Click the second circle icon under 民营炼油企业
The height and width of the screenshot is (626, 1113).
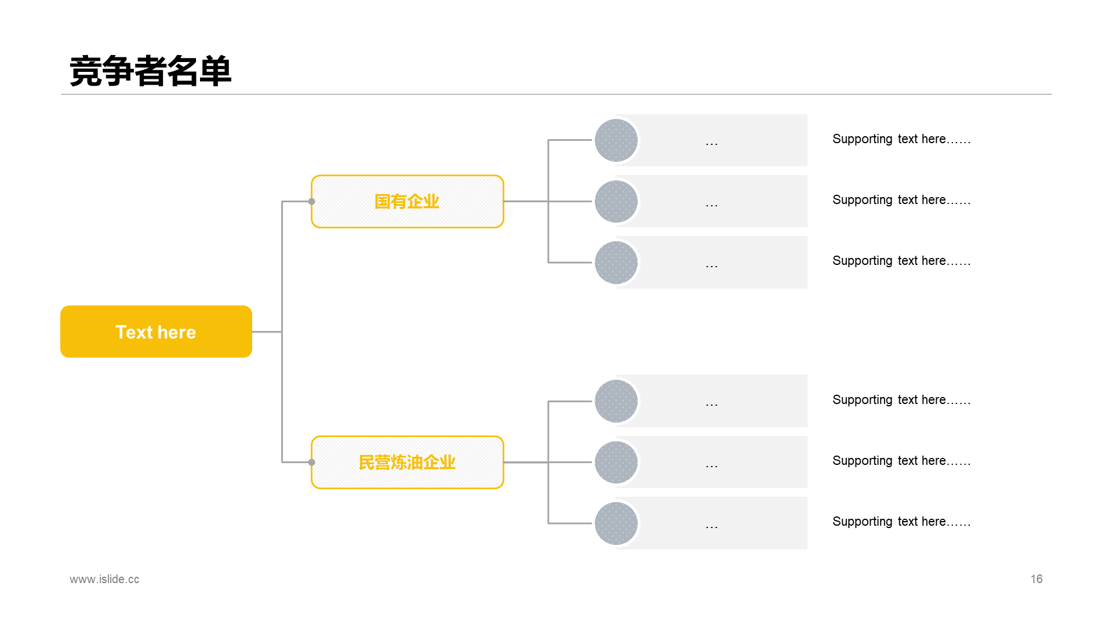tap(616, 462)
